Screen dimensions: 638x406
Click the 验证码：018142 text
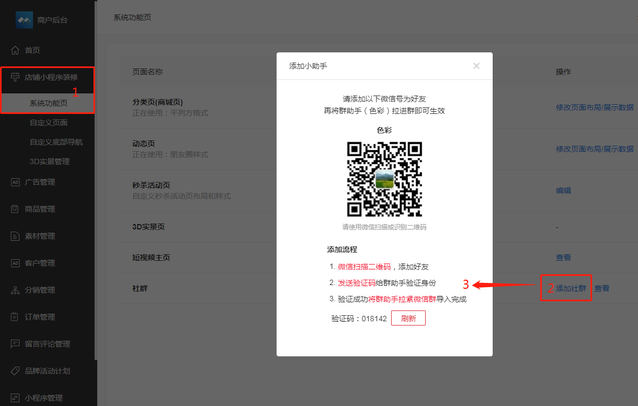point(359,319)
